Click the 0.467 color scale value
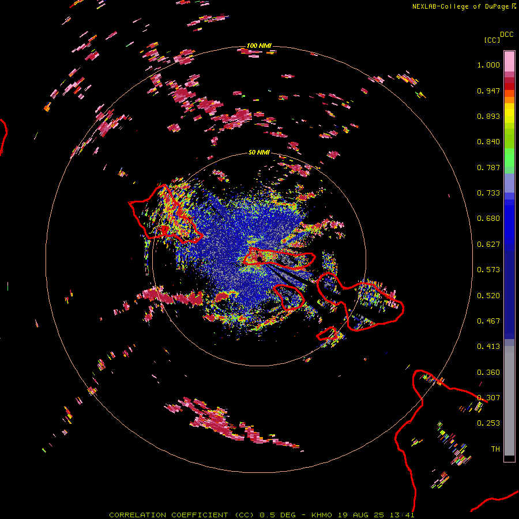 coord(488,321)
